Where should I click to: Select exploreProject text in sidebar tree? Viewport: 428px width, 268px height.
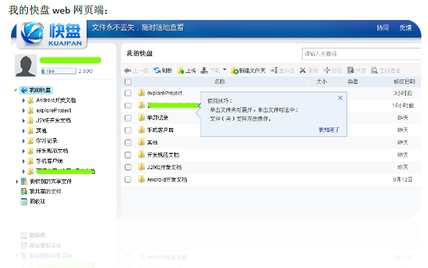[x=54, y=110]
